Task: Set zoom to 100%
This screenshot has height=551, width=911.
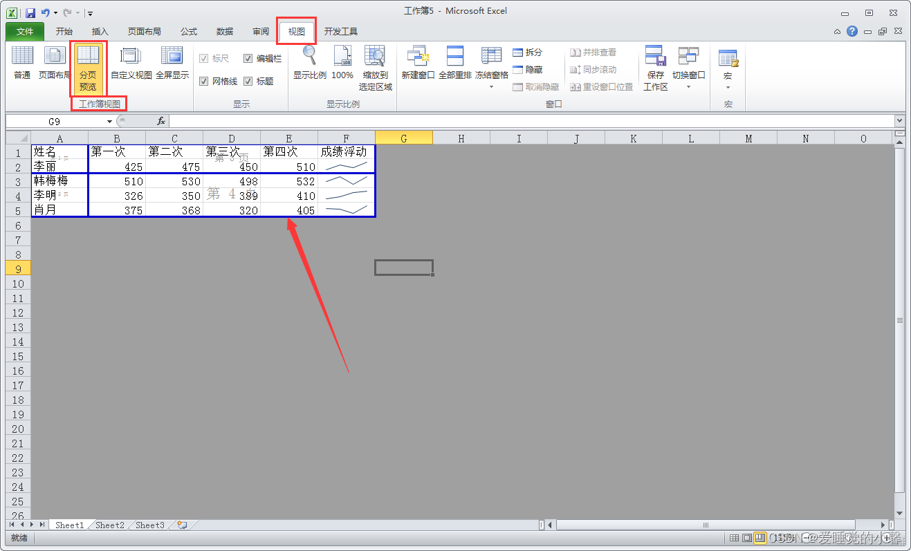Action: [342, 64]
